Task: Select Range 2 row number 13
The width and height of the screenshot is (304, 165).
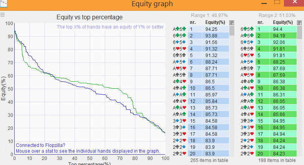Action: coord(263,108)
